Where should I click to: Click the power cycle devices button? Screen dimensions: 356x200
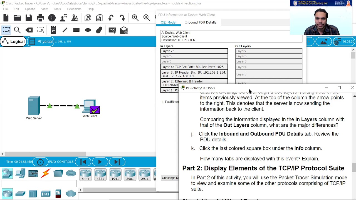40,162
